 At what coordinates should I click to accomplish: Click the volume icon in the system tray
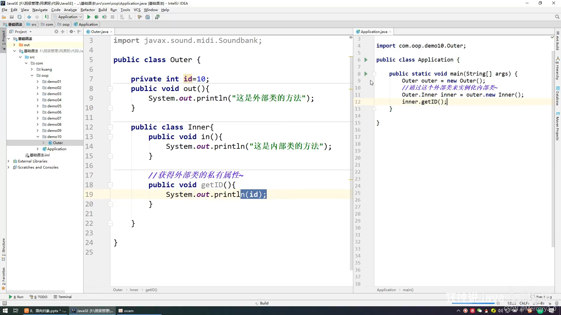click(500, 311)
